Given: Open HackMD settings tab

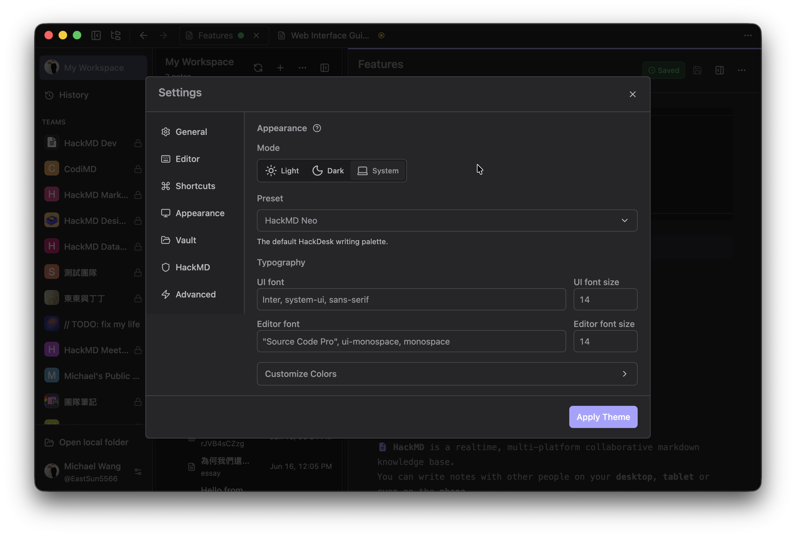Looking at the screenshot, I should point(196,267).
